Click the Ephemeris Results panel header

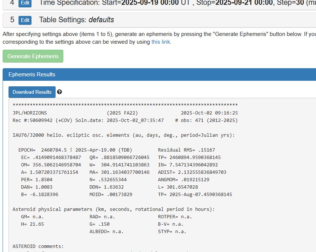[32, 74]
